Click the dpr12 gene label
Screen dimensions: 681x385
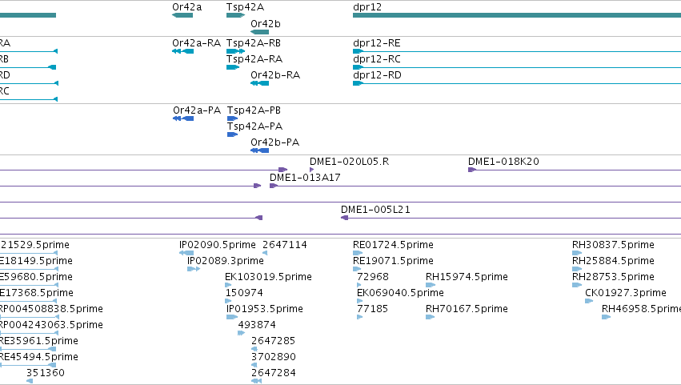tap(367, 7)
